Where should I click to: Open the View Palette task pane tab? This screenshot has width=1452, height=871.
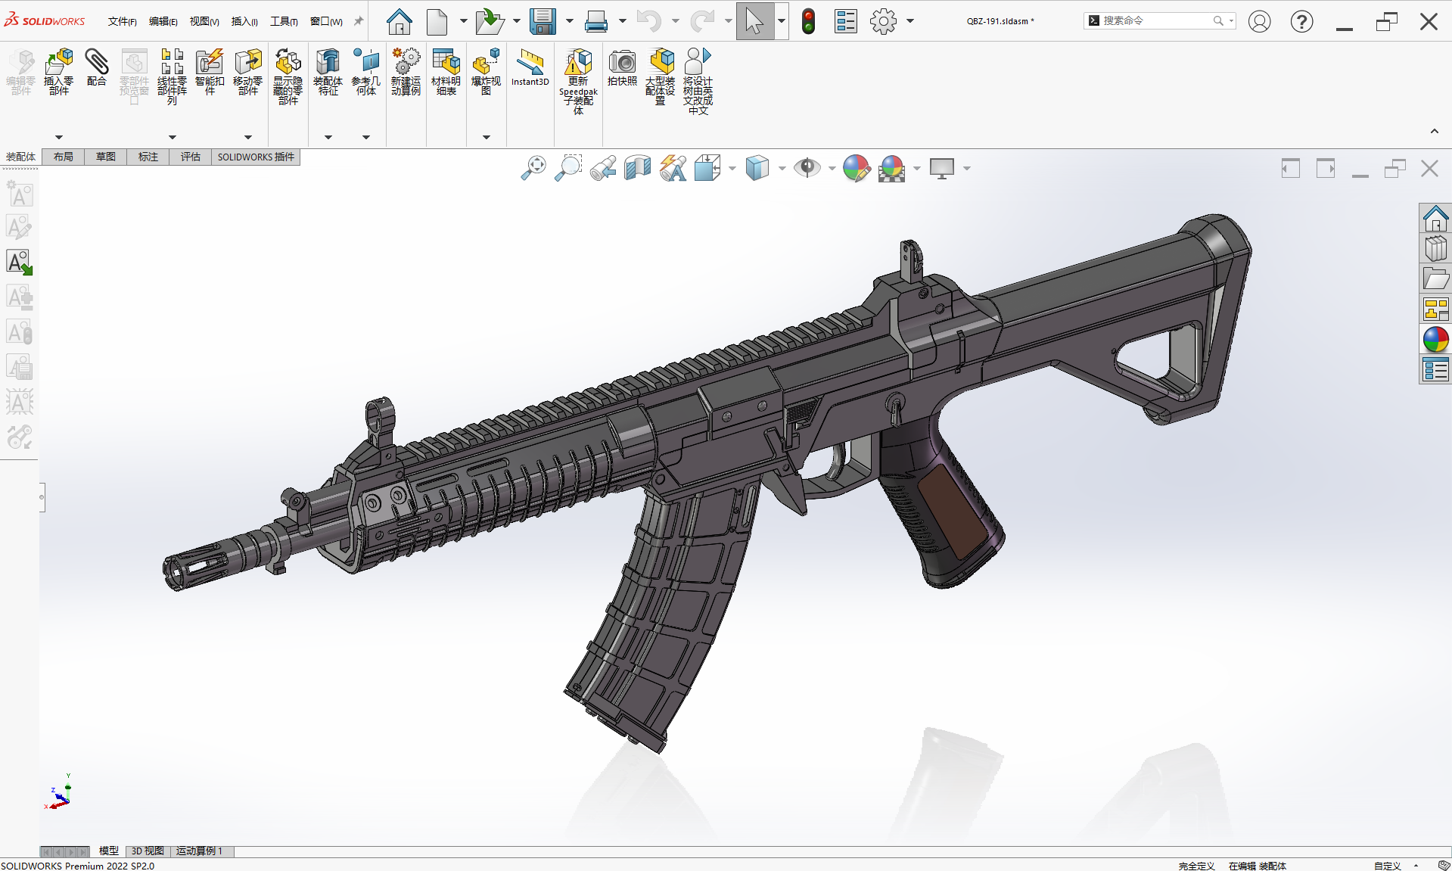pyautogui.click(x=1435, y=309)
